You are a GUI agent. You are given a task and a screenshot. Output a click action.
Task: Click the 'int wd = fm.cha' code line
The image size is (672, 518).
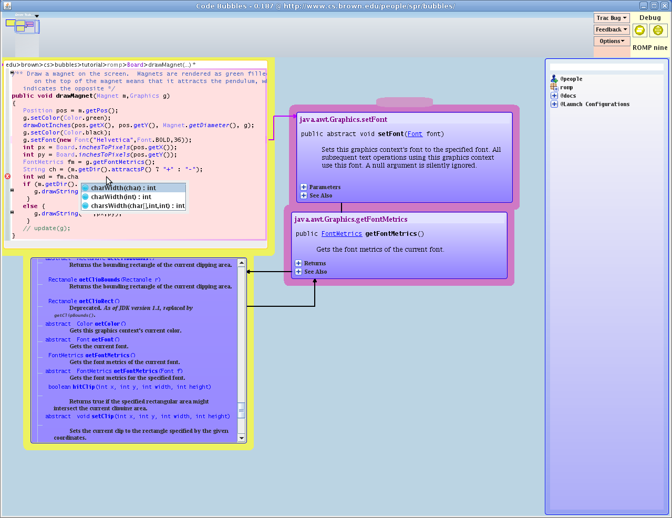(x=50, y=177)
